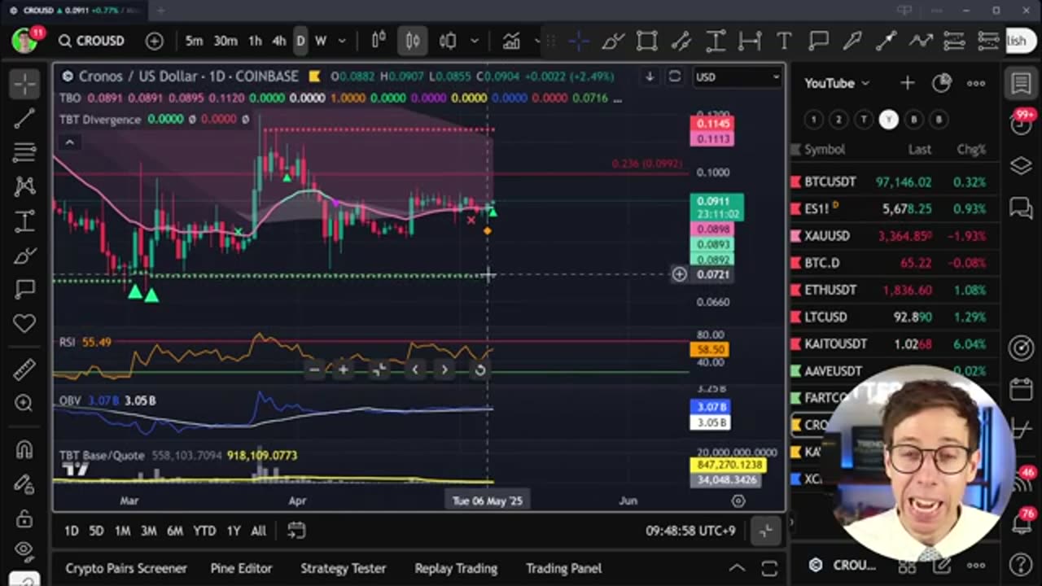Open watchlist advanced view pie icon
Viewport: 1042px width, 586px height.
(x=942, y=83)
